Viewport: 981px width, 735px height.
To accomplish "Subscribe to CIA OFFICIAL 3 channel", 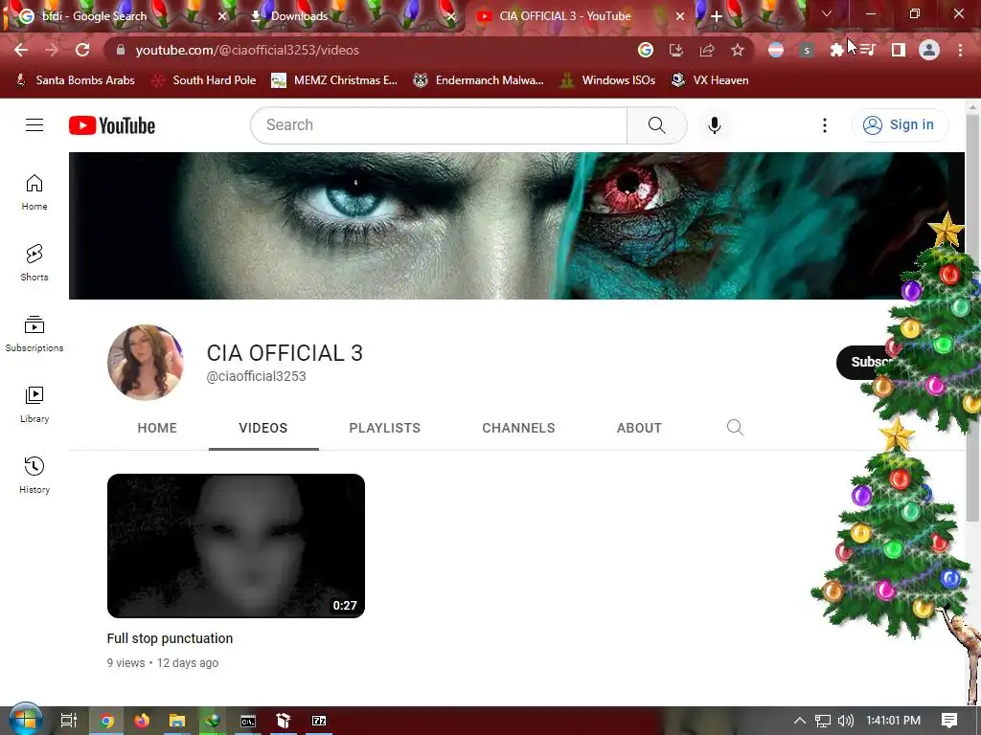I will [x=866, y=362].
